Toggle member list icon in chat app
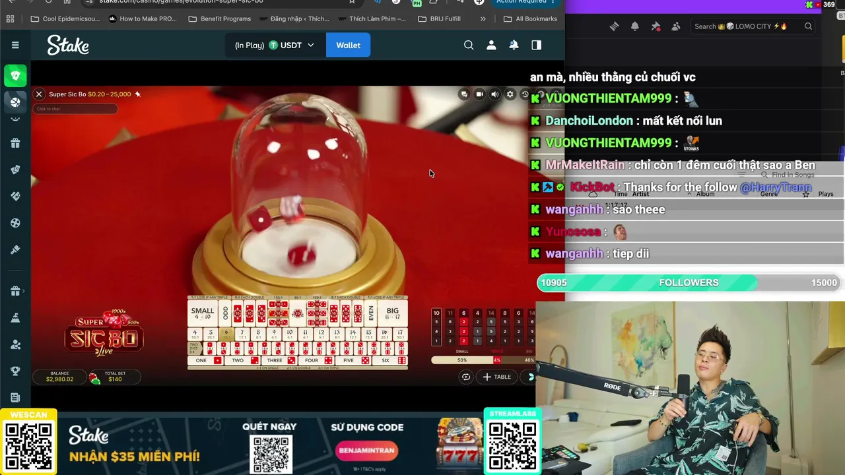845x475 pixels. click(x=676, y=26)
